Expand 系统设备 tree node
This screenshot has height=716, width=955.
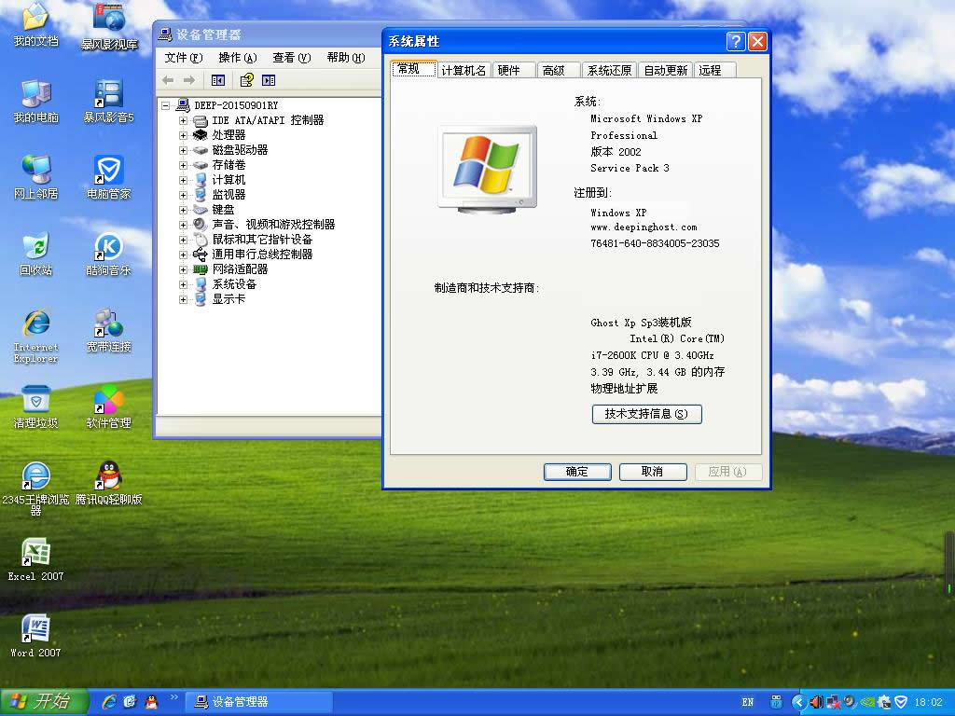[x=183, y=284]
